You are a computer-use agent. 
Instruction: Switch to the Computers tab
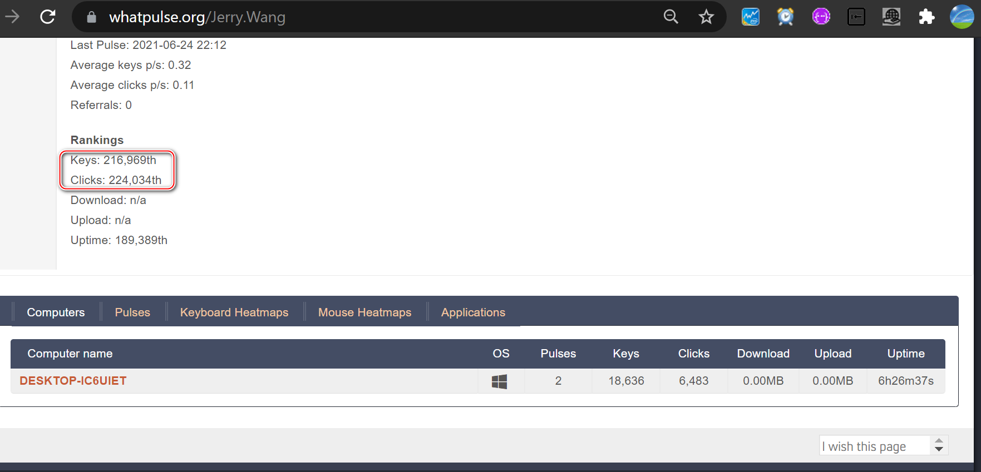[56, 312]
